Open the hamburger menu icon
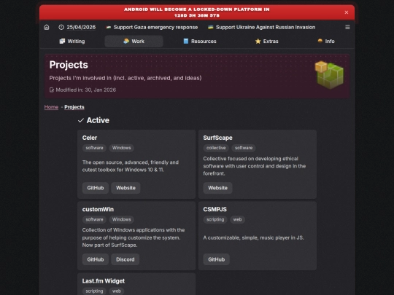 [347, 27]
